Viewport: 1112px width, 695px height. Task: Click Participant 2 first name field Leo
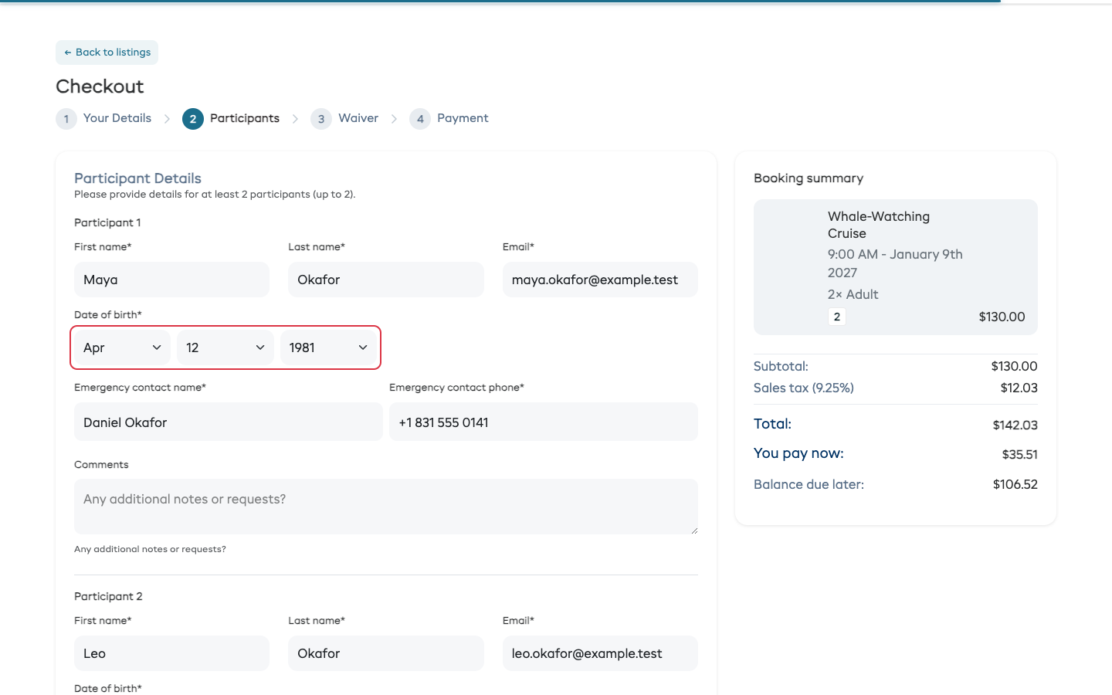coord(171,653)
